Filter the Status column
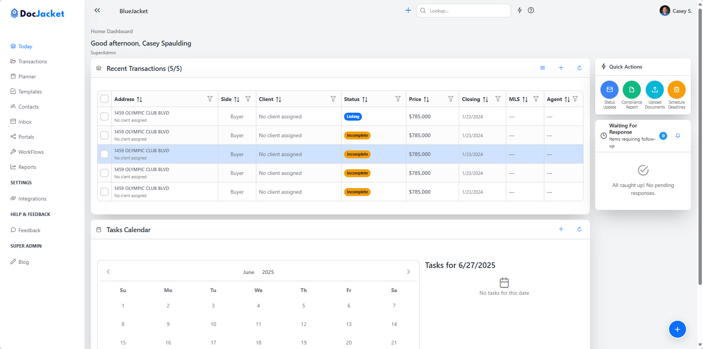Image resolution: width=703 pixels, height=349 pixels. 398,99
